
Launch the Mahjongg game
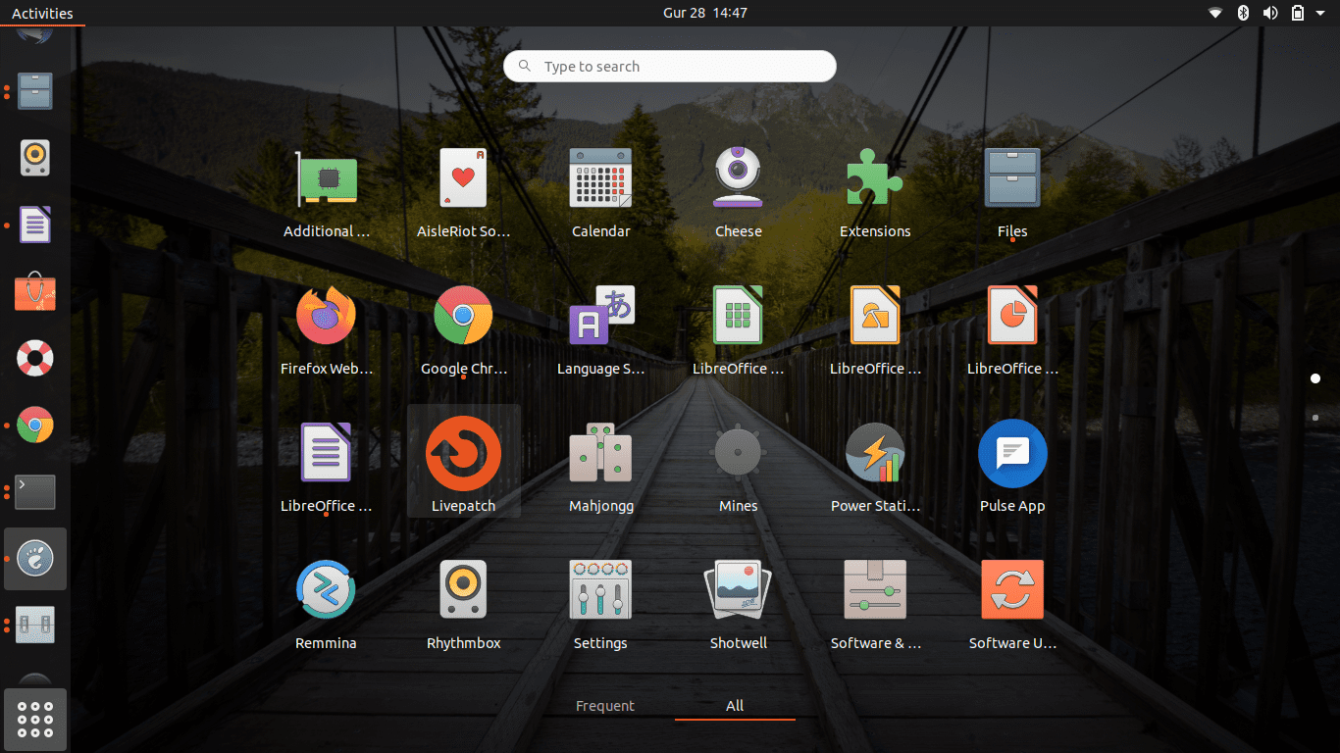tap(600, 468)
